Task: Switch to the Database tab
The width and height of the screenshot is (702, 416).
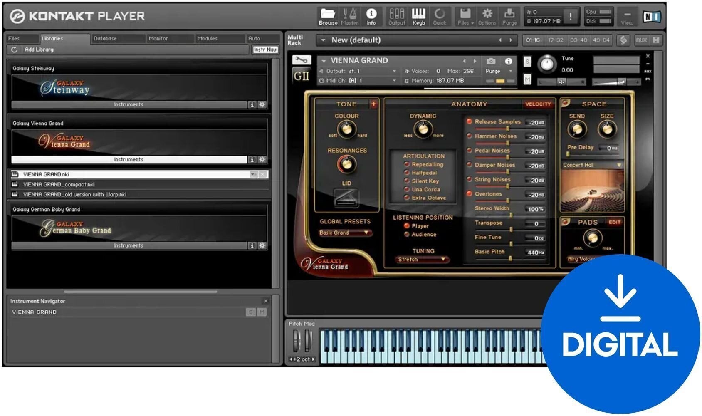Action: click(105, 38)
